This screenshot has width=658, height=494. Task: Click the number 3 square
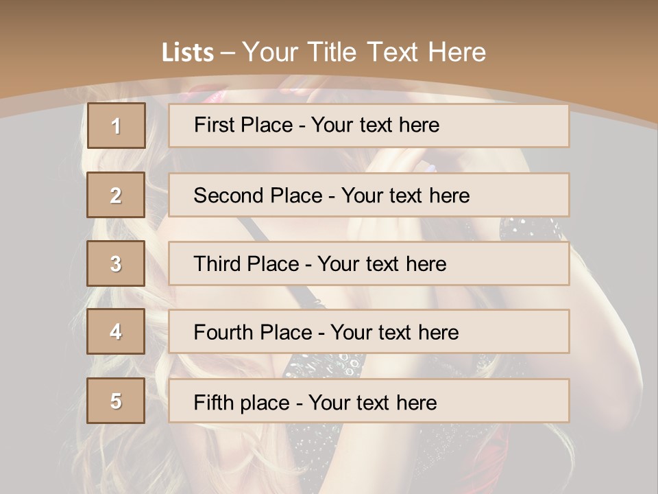click(116, 263)
